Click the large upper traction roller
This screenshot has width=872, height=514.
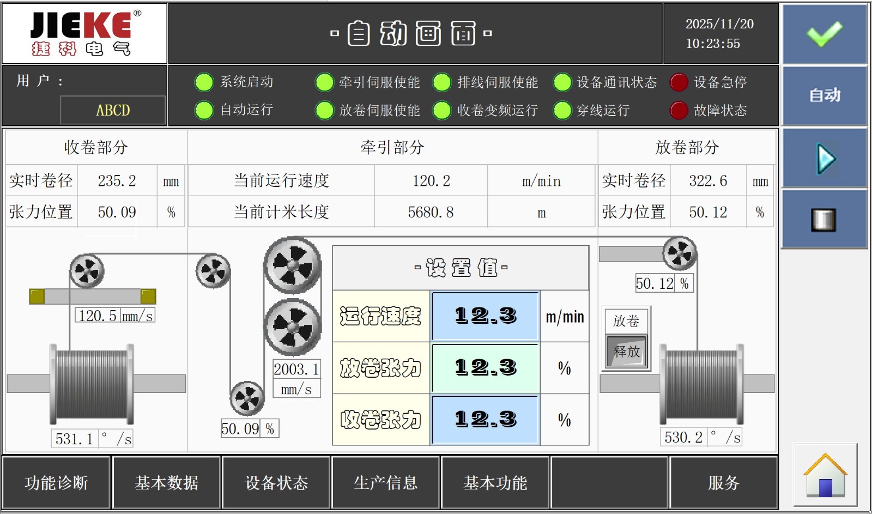(293, 265)
